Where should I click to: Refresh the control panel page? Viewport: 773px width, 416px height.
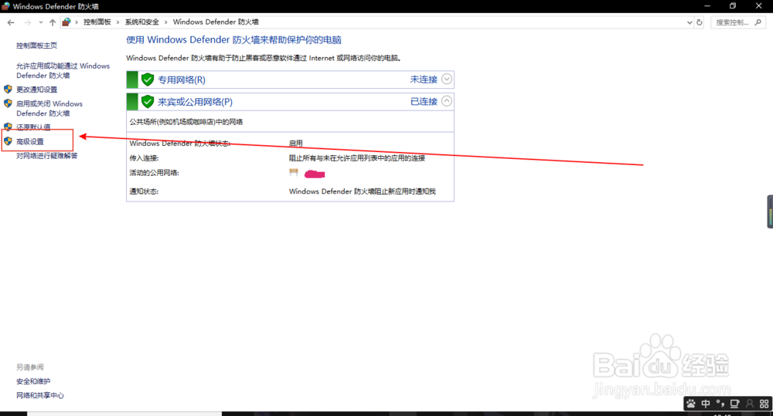(699, 22)
